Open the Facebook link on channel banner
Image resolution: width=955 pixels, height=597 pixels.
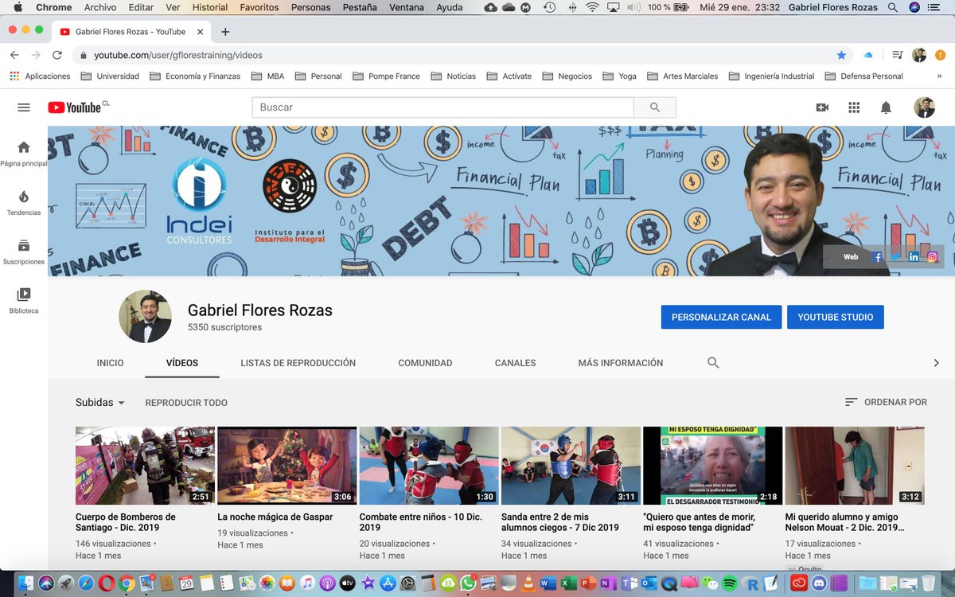878,257
